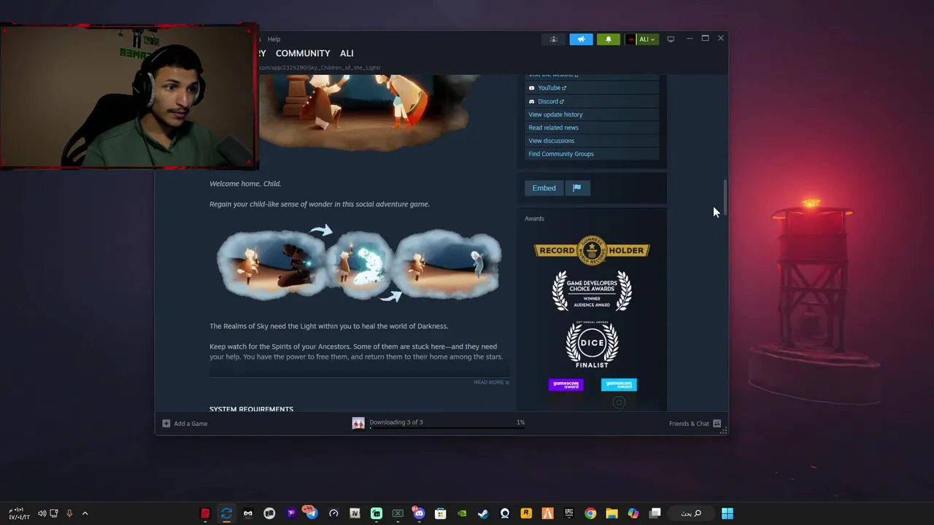The width and height of the screenshot is (934, 525).
Task: Click the Friends & Chat grid icon
Action: [x=717, y=424]
